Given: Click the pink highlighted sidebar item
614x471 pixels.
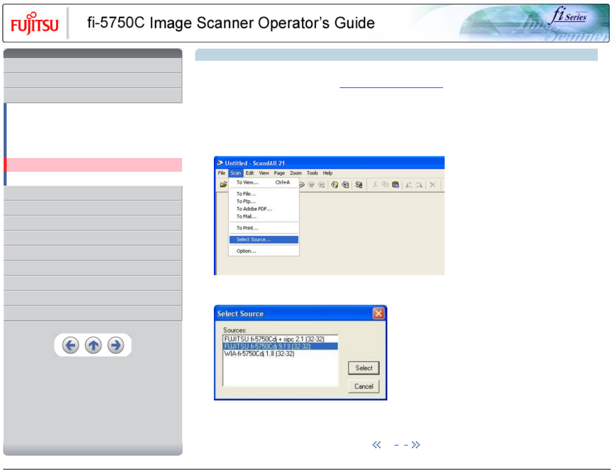Looking at the screenshot, I should tap(94, 165).
